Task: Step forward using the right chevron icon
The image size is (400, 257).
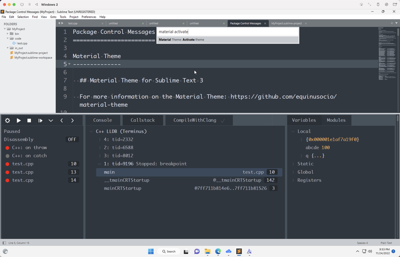Action: [x=72, y=120]
